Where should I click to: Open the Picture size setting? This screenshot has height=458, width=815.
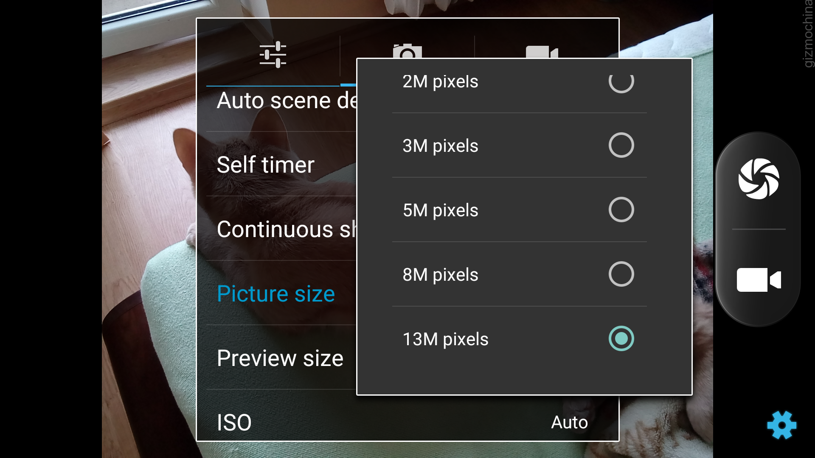click(276, 293)
